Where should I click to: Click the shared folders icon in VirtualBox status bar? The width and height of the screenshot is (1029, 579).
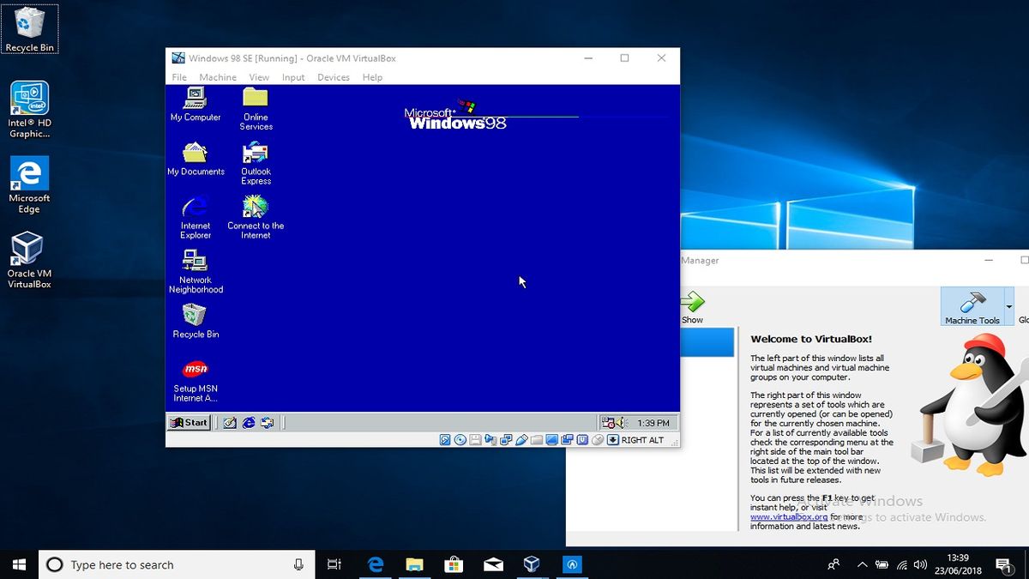tap(537, 439)
